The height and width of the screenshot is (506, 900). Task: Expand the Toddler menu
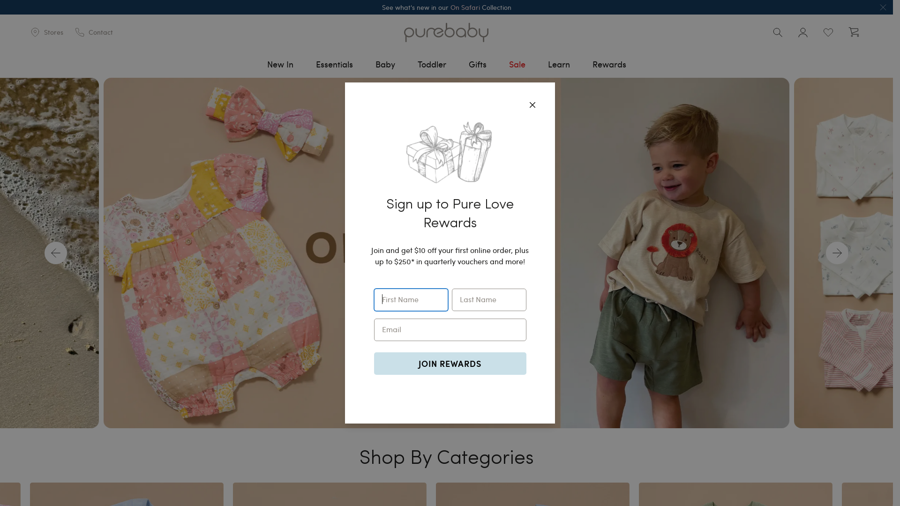tap(432, 64)
